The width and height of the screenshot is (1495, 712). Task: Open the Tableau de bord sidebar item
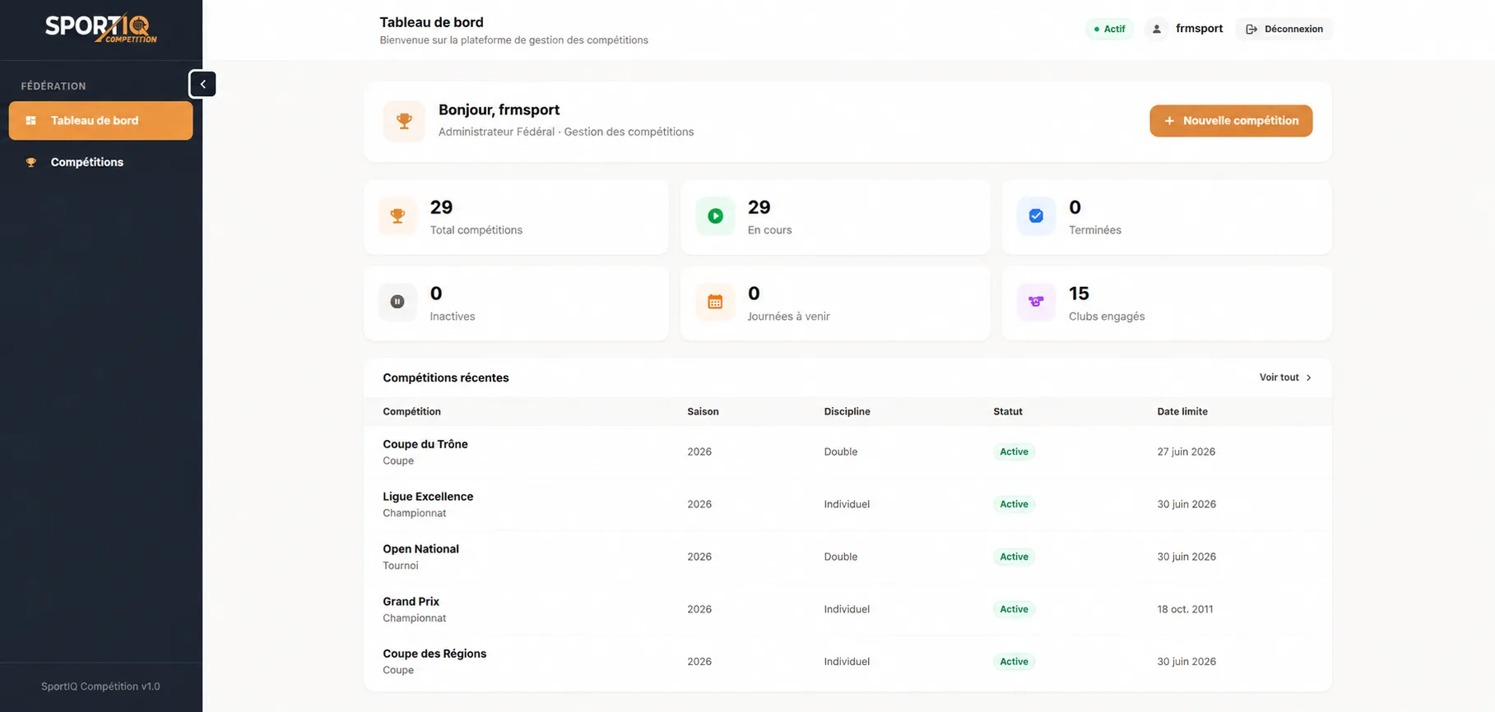pyautogui.click(x=100, y=120)
